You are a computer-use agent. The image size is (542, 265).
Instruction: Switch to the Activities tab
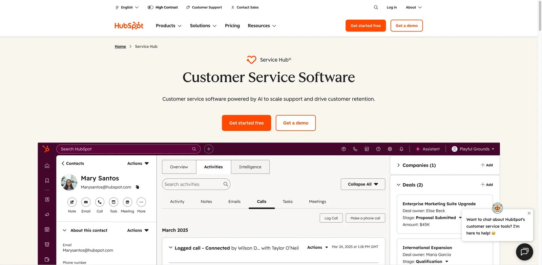pos(213,167)
